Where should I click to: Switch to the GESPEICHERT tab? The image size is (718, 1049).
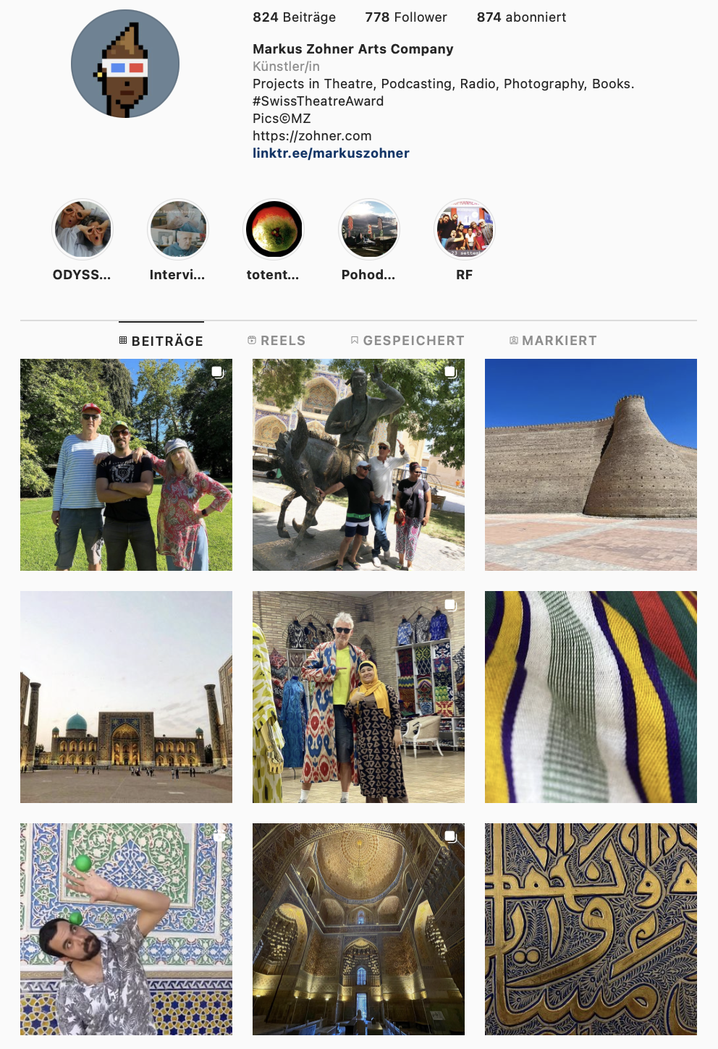[x=407, y=341]
